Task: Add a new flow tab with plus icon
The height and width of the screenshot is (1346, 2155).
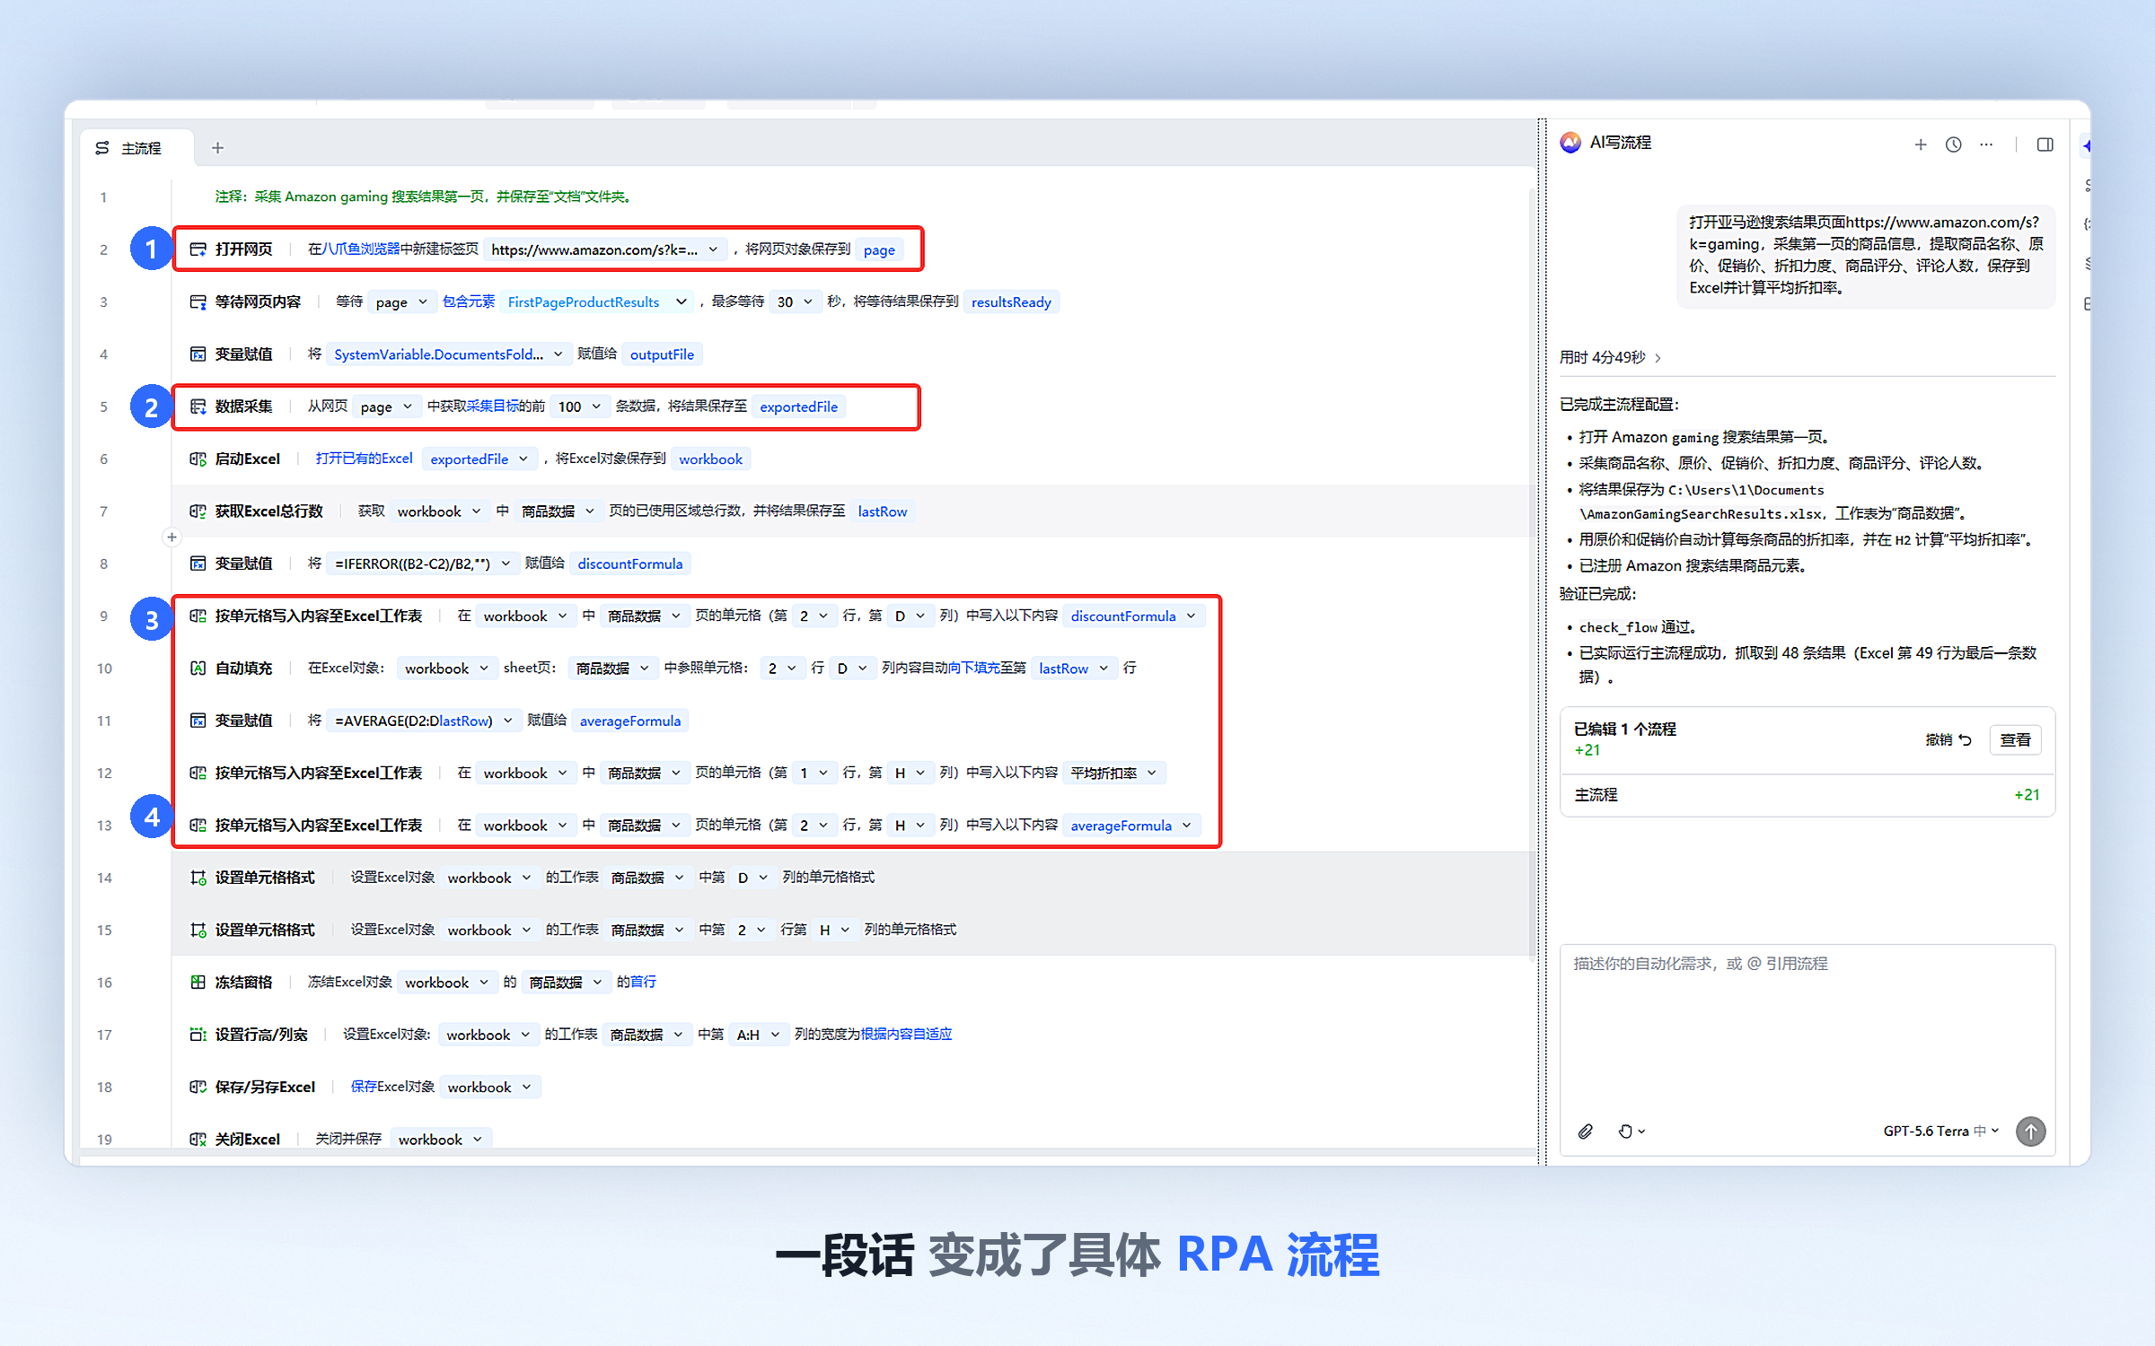Action: [217, 148]
